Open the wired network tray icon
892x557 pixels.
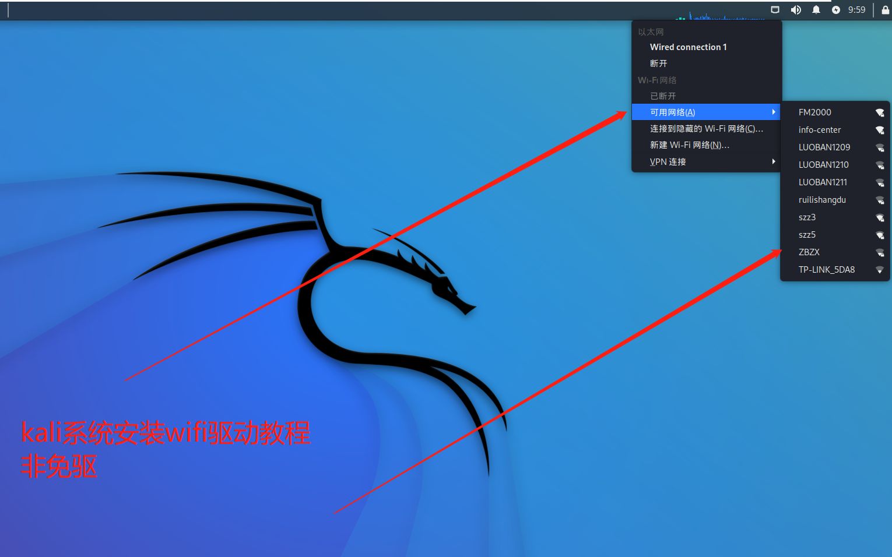coord(775,10)
